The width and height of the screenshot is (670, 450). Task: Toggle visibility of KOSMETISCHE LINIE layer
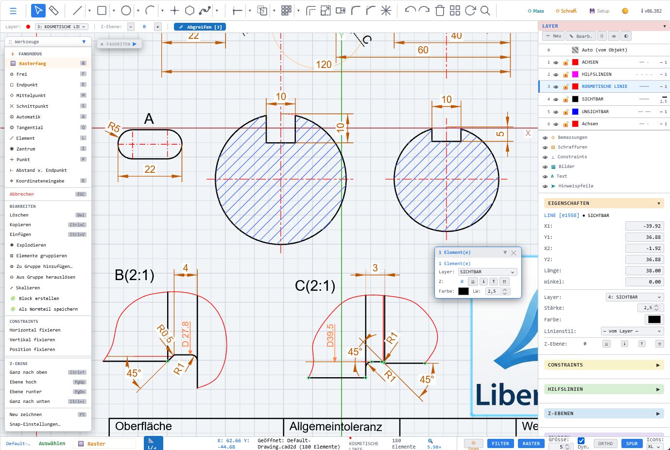point(556,87)
